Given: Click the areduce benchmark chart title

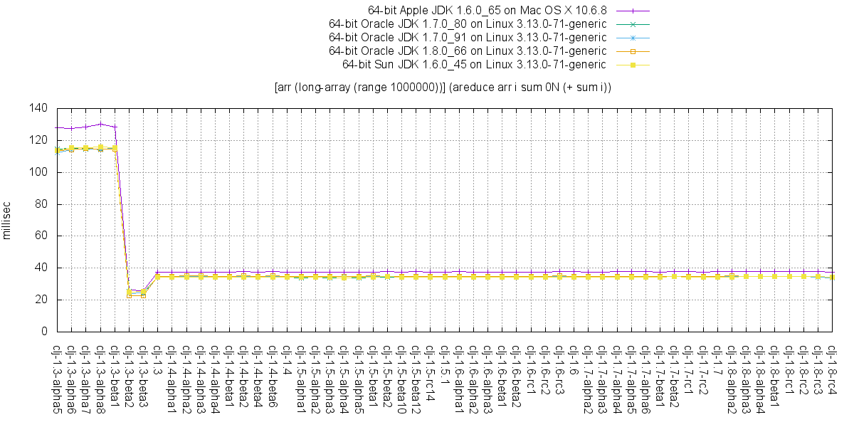Looking at the screenshot, I should coord(443,88).
